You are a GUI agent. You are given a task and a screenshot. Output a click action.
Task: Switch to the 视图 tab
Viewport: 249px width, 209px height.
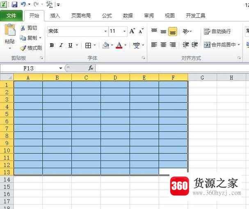click(170, 16)
